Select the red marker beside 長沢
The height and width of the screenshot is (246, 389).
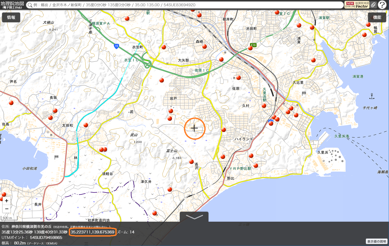click(x=191, y=162)
